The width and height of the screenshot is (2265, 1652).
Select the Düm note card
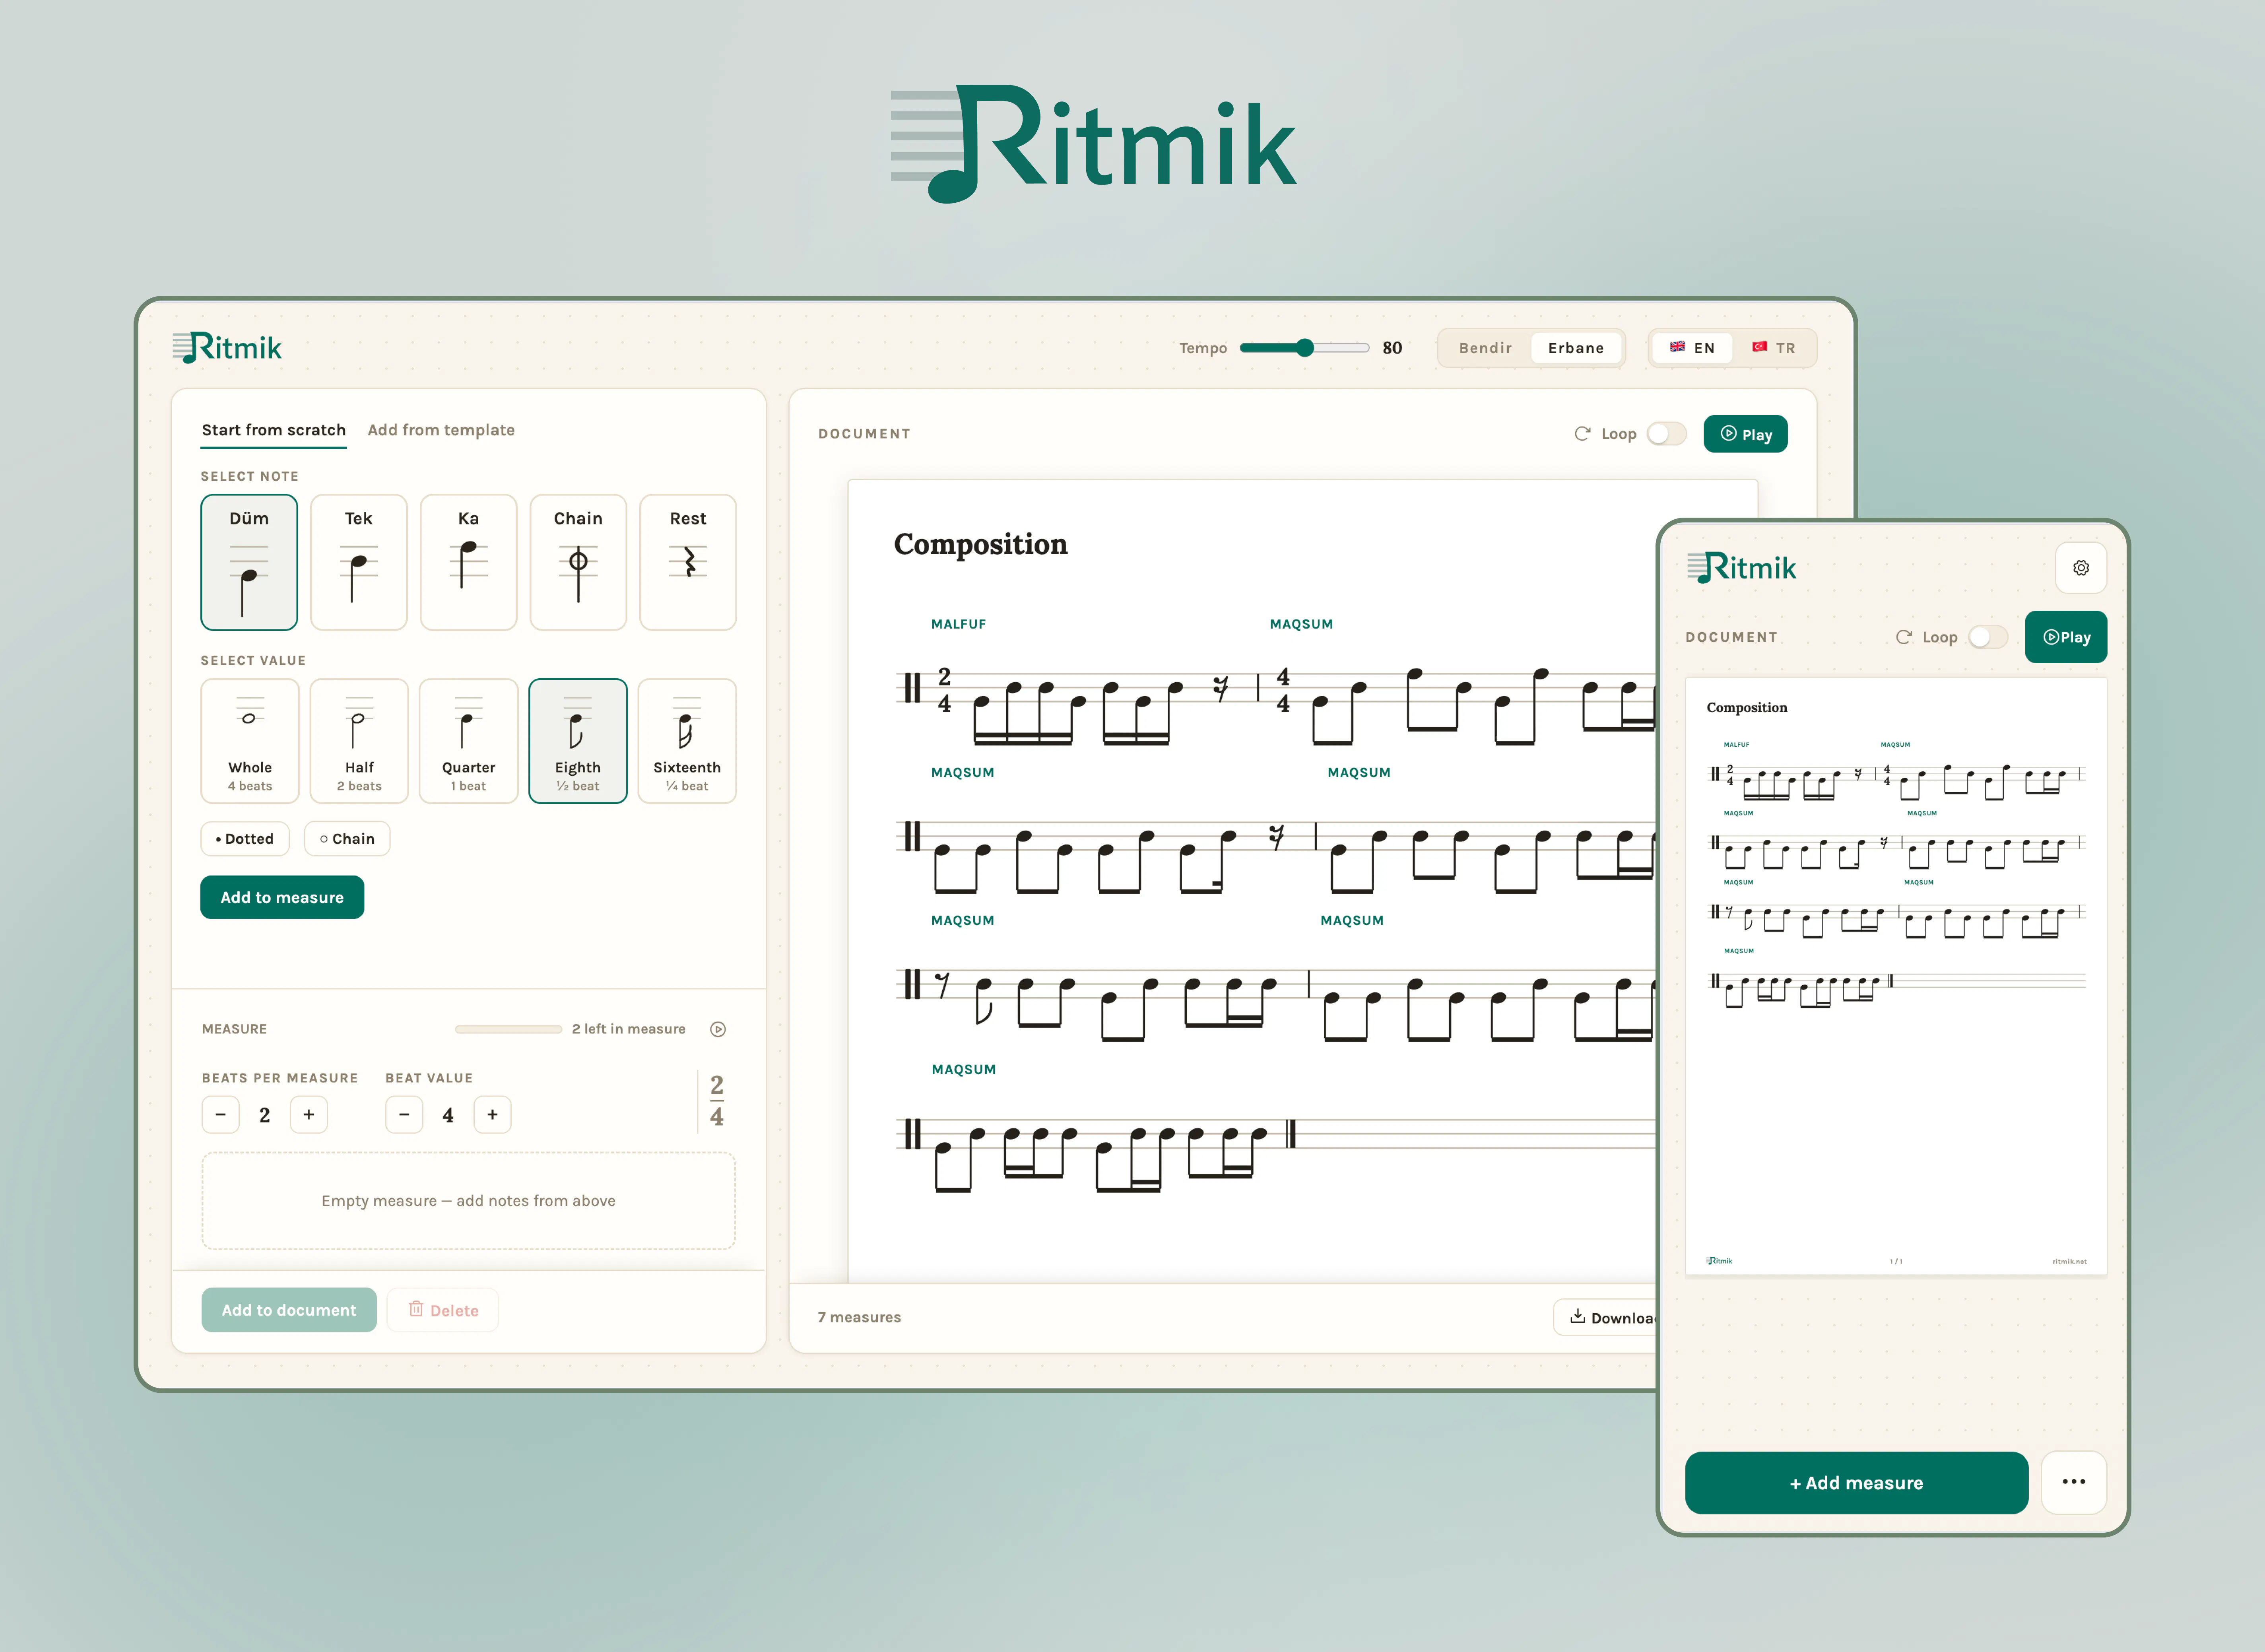coord(249,562)
